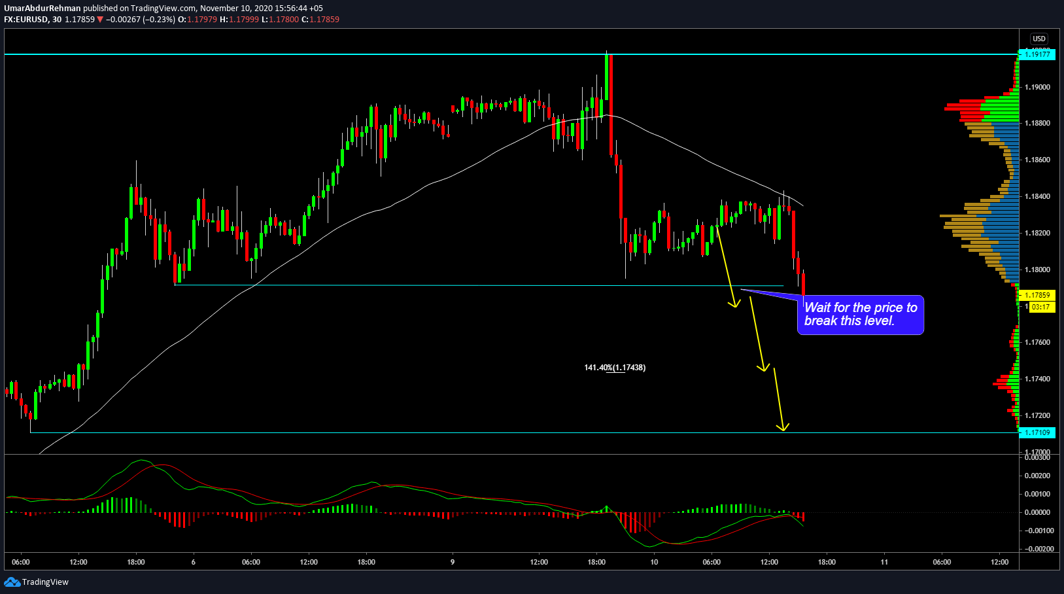The width and height of the screenshot is (1064, 594).
Task: Select the low price value L:1.17800
Action: click(280, 20)
